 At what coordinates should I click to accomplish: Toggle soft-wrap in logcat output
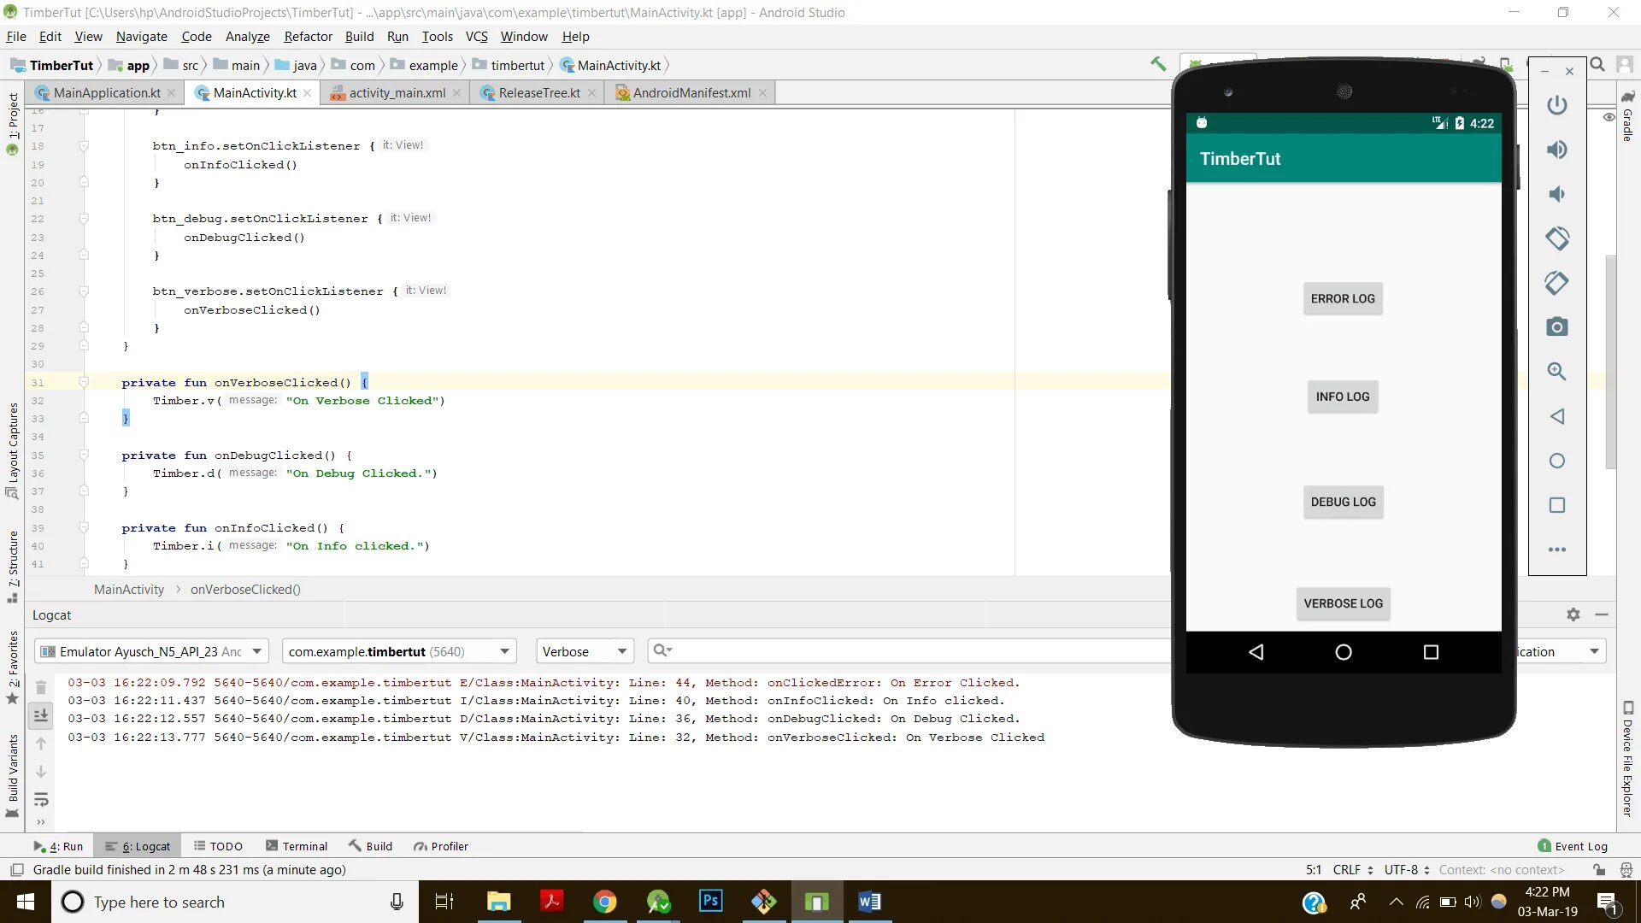(40, 800)
